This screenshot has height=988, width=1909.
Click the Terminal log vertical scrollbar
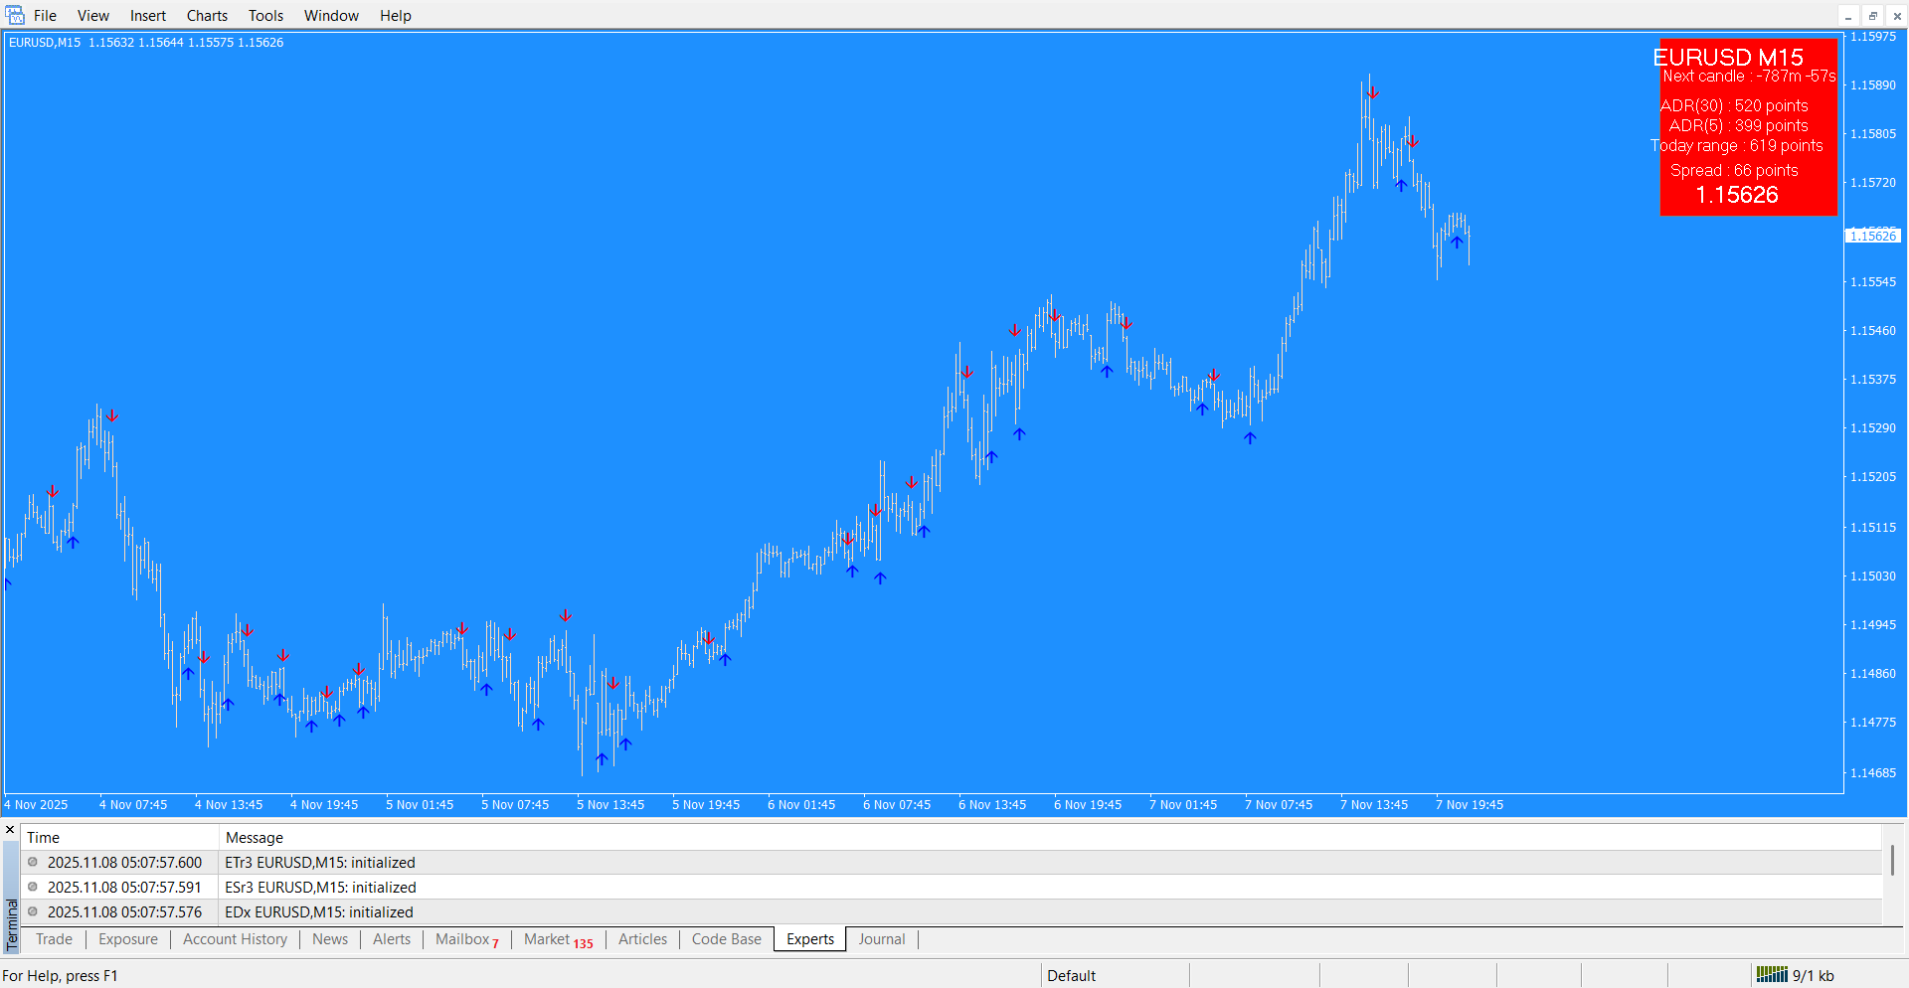point(1892,860)
